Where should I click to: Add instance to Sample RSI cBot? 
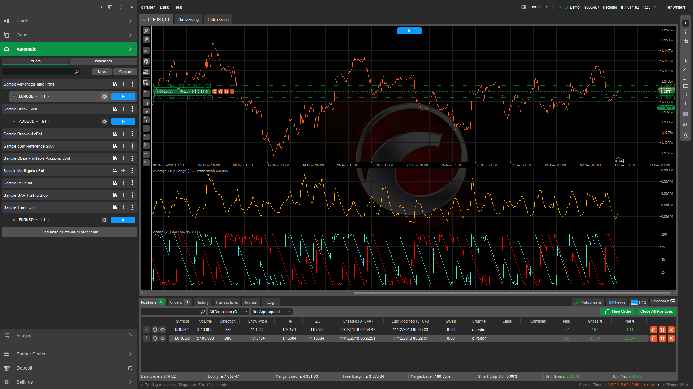coord(123,183)
